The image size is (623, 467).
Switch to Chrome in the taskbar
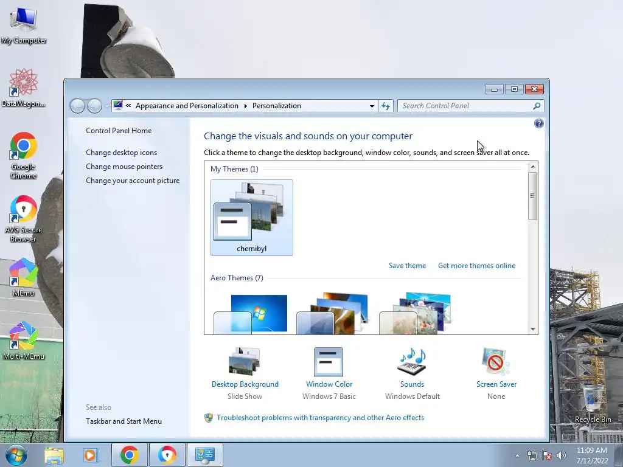click(129, 455)
